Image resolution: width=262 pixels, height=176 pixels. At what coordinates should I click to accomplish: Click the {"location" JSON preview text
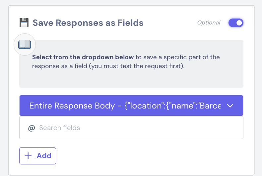pyautogui.click(x=172, y=106)
